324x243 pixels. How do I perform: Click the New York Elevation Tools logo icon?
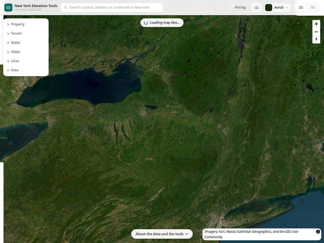[x=8, y=8]
